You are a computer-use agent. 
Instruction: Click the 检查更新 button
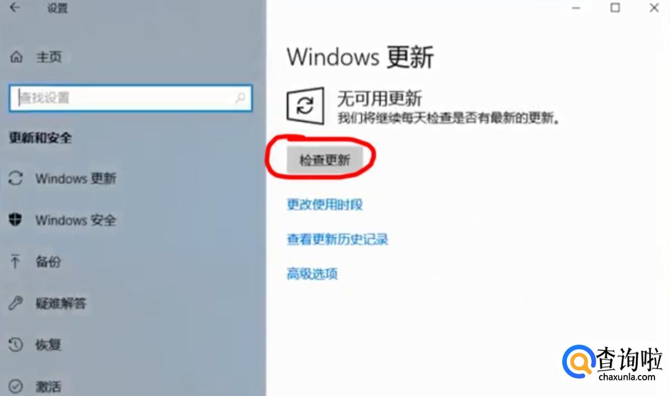point(324,160)
